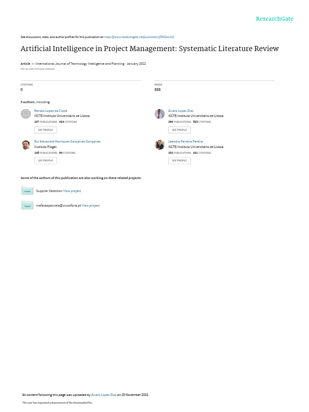Click Rui Alexandre Henriques Gonçalves's photo

point(26,145)
